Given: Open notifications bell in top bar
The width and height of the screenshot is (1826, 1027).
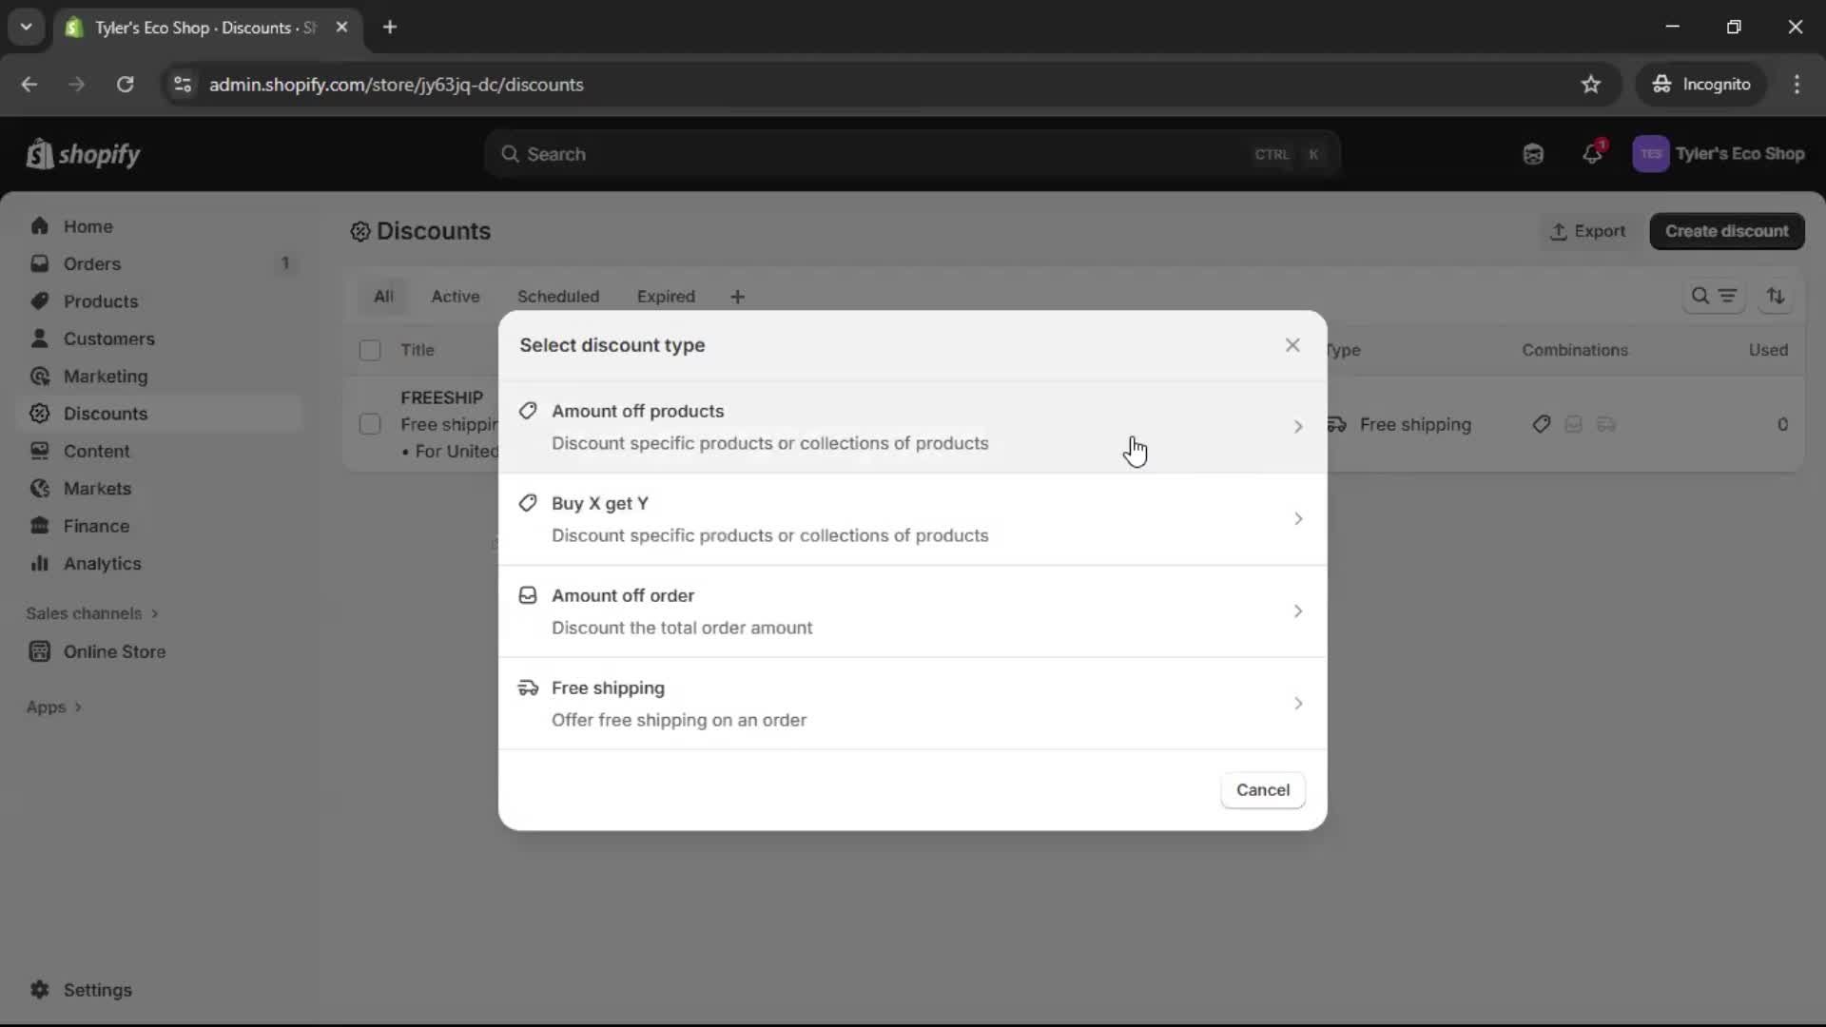Looking at the screenshot, I should coord(1593,153).
